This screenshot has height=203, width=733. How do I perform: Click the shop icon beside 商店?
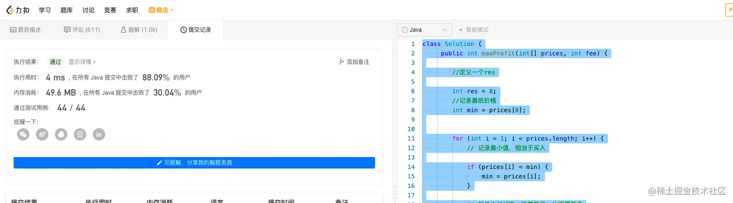tap(152, 10)
